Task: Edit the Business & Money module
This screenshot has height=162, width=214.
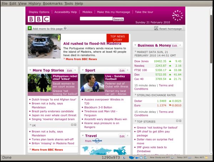Action: [174, 46]
